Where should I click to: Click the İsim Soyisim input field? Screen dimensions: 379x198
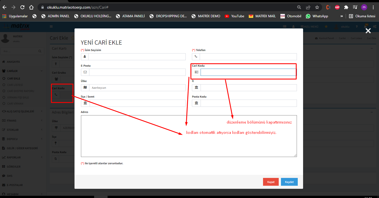point(137,57)
